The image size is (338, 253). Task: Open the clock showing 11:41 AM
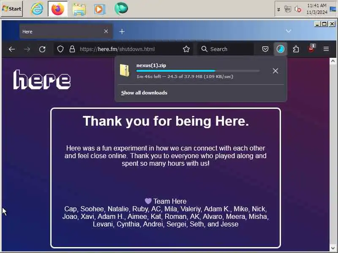[x=316, y=9]
